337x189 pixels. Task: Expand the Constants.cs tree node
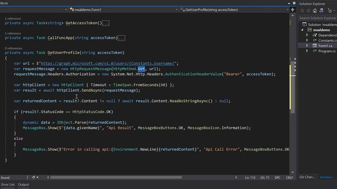(x=307, y=40)
